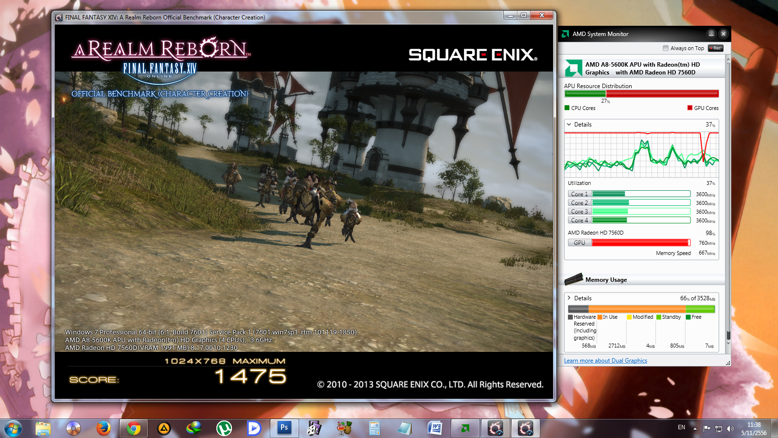Open the blue play-arrow app on taskbar
This screenshot has width=778, height=438.
[x=254, y=428]
